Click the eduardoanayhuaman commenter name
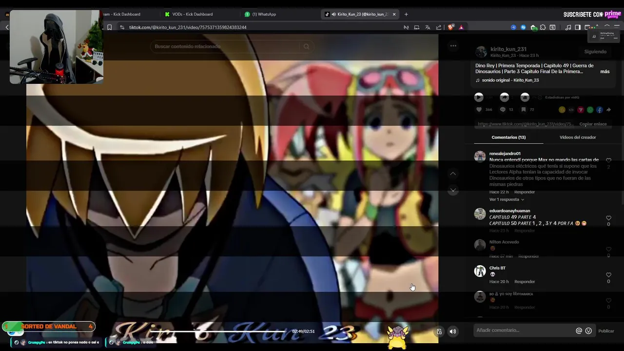The image size is (624, 351). (509, 211)
